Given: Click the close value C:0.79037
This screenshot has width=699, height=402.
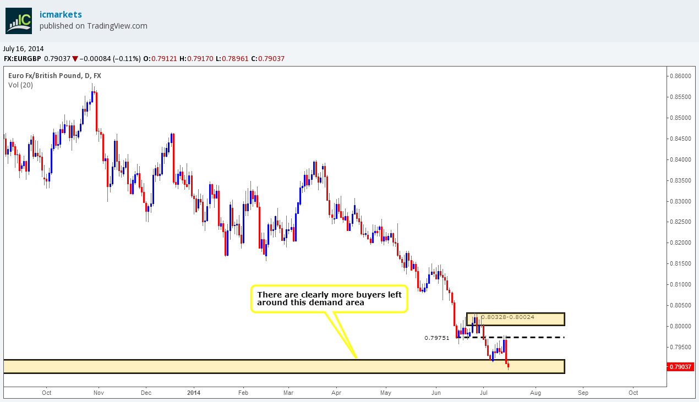Looking at the screenshot, I should [x=267, y=58].
